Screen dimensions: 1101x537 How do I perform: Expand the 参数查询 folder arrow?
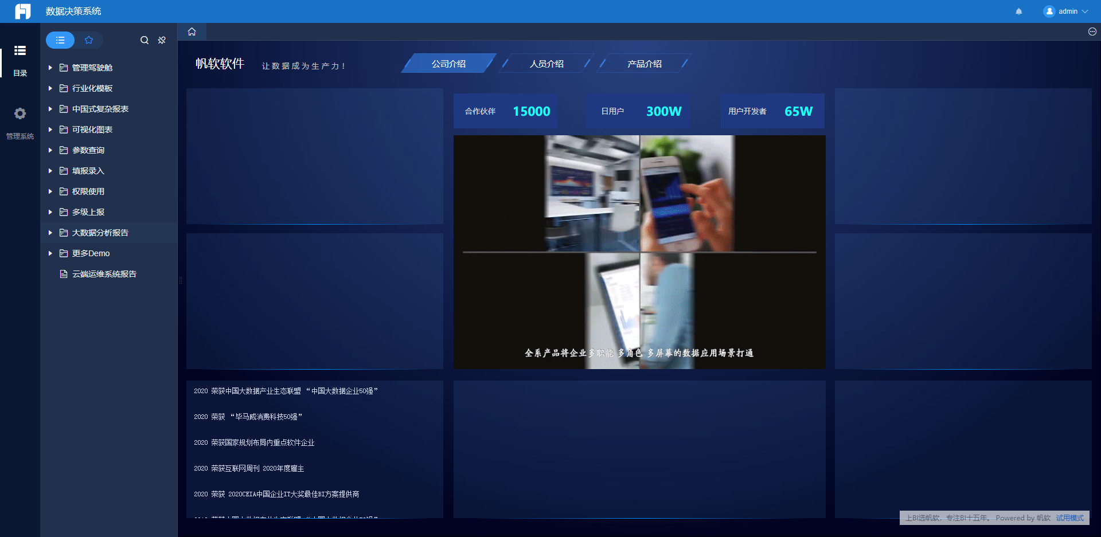(x=50, y=150)
